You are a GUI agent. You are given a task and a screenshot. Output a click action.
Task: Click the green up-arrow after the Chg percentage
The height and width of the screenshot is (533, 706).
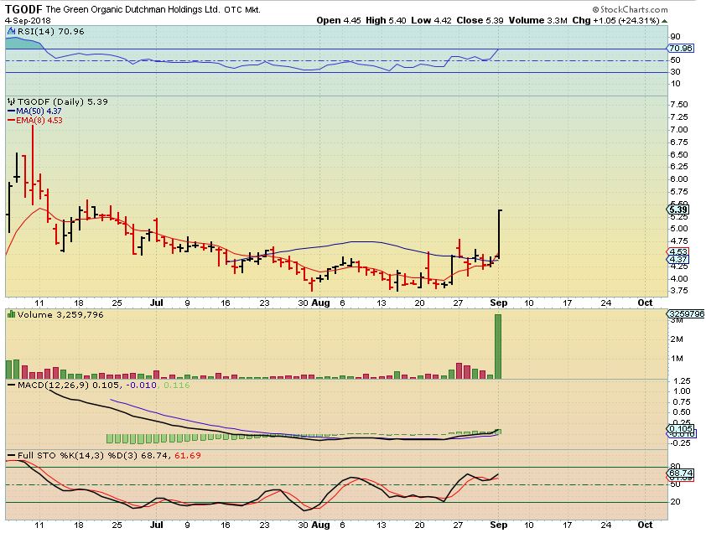(x=665, y=21)
